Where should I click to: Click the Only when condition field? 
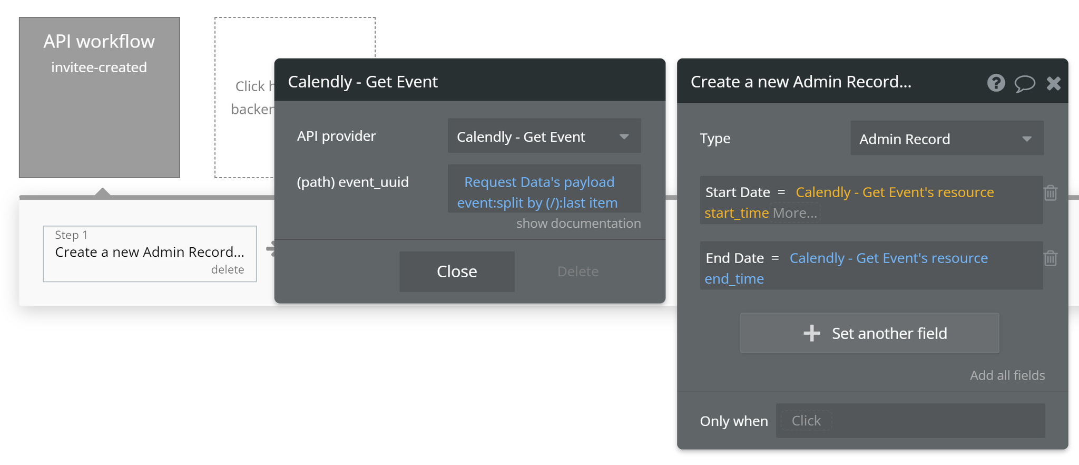[910, 421]
